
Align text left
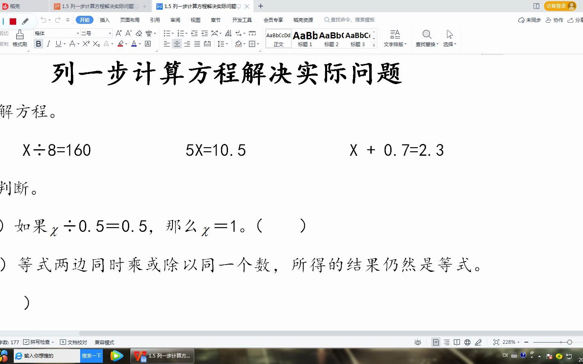[166, 44]
